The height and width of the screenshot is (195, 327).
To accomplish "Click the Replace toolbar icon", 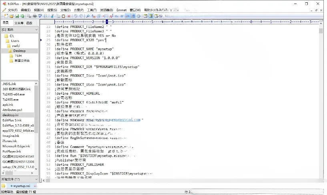I will click(x=93, y=16).
